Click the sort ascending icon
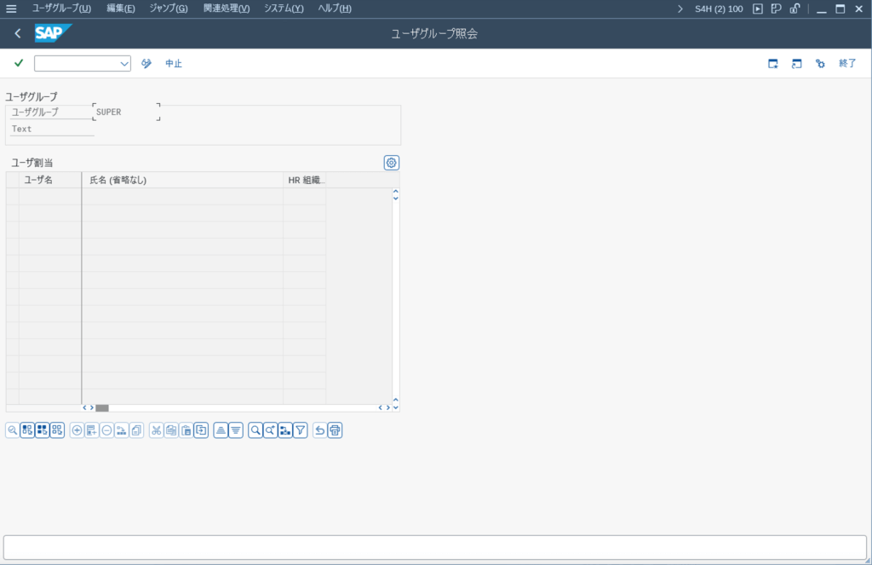The height and width of the screenshot is (565, 872). [x=221, y=430]
